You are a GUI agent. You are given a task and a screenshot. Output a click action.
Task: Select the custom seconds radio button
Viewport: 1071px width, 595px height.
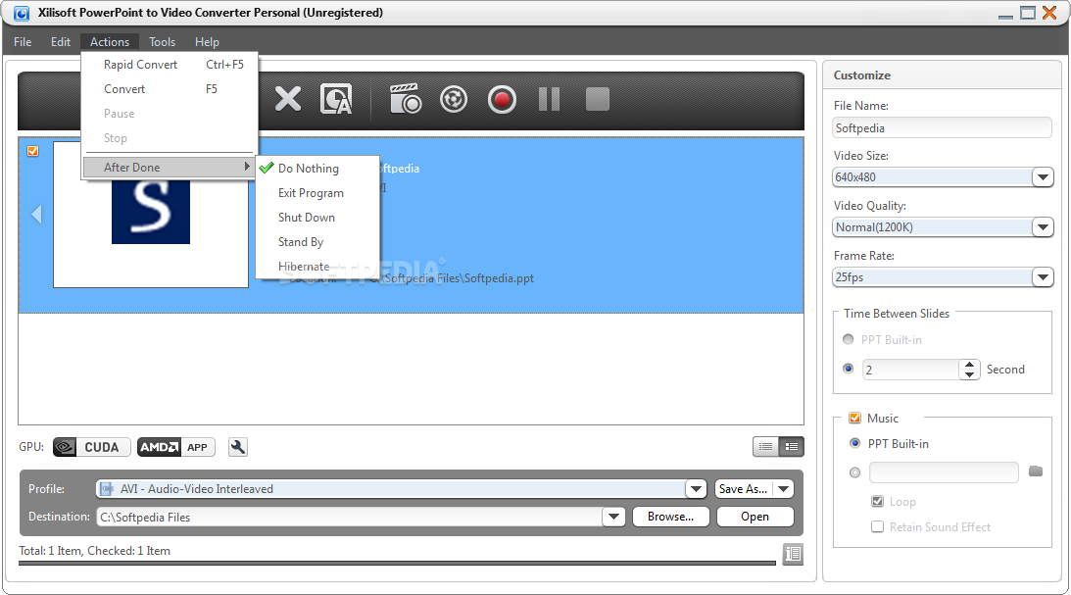click(x=849, y=369)
